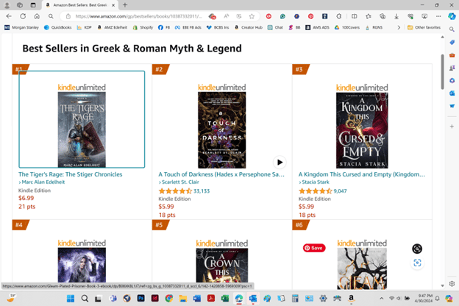Open author Stacia Stark link
459x306 pixels.
tap(316, 182)
